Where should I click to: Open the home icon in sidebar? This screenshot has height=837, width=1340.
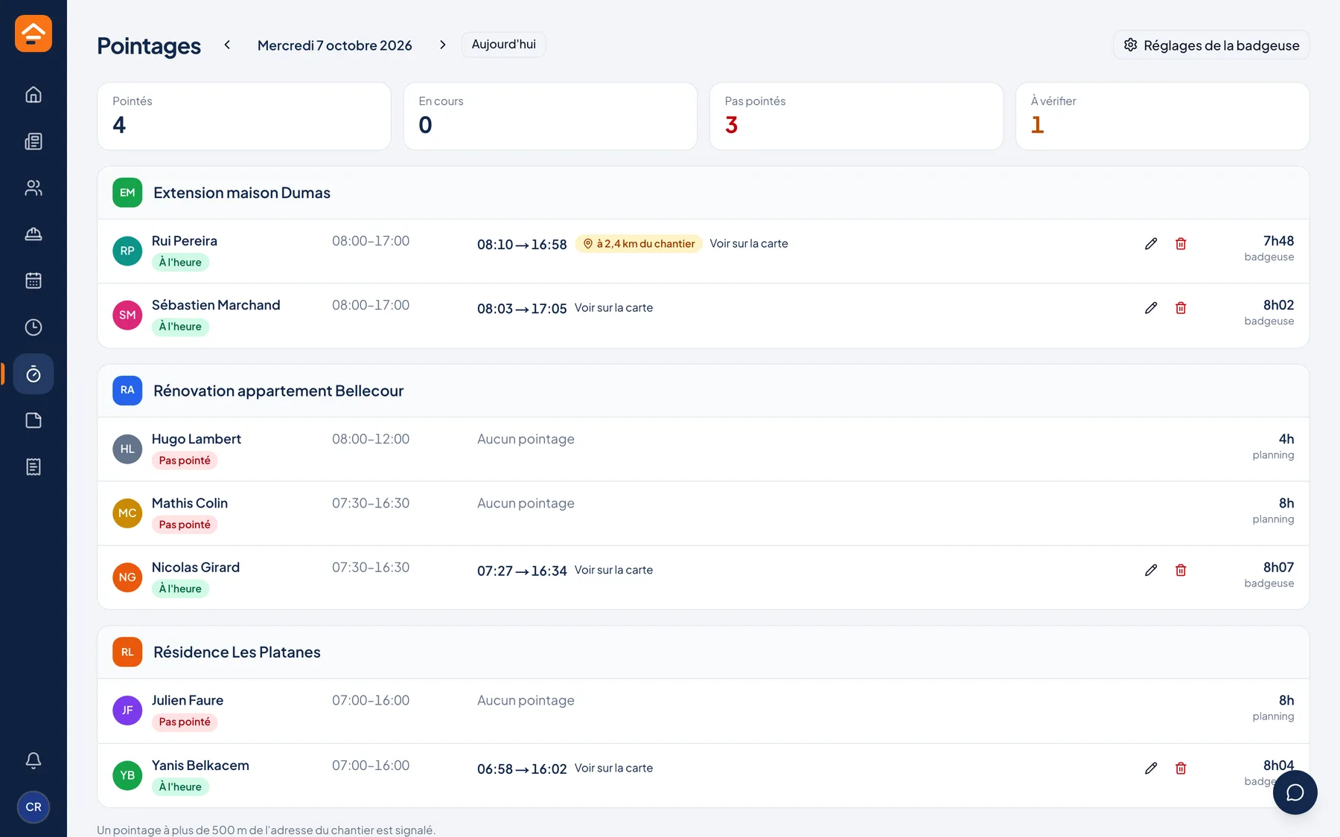(x=33, y=94)
